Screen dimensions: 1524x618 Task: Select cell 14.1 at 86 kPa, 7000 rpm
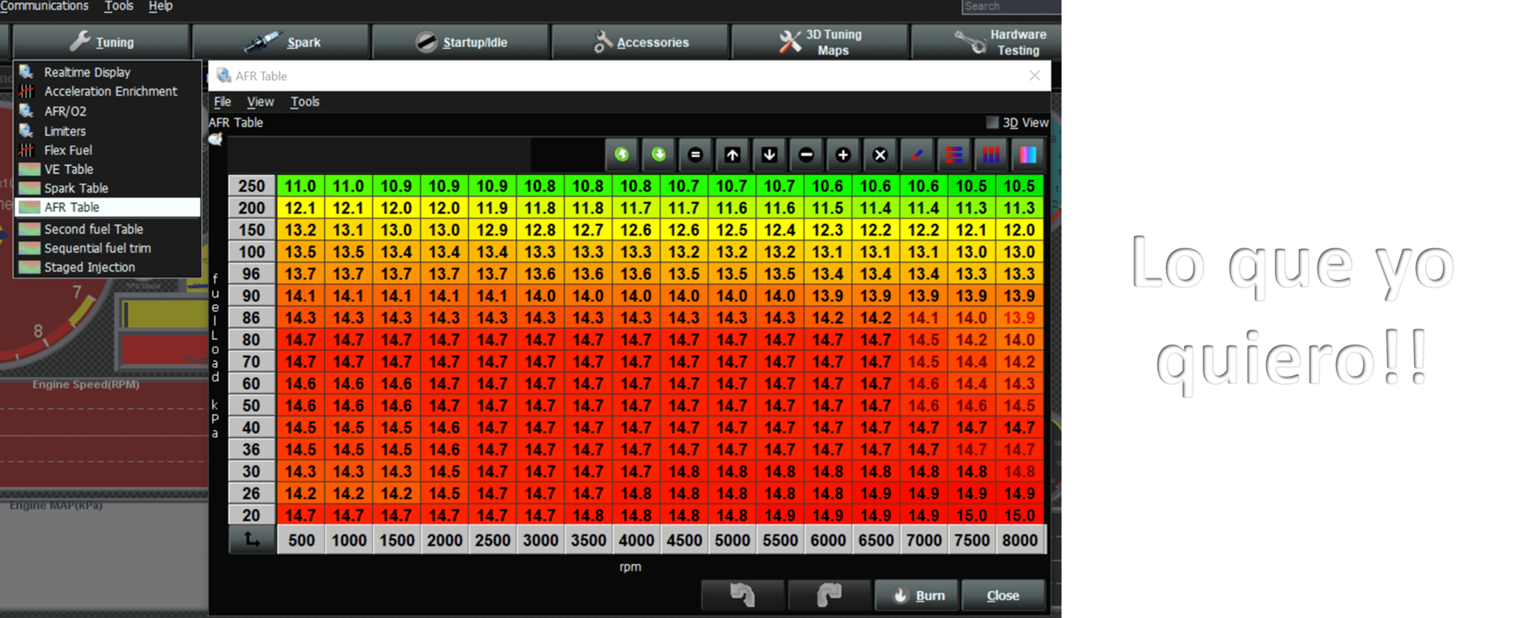coord(923,317)
